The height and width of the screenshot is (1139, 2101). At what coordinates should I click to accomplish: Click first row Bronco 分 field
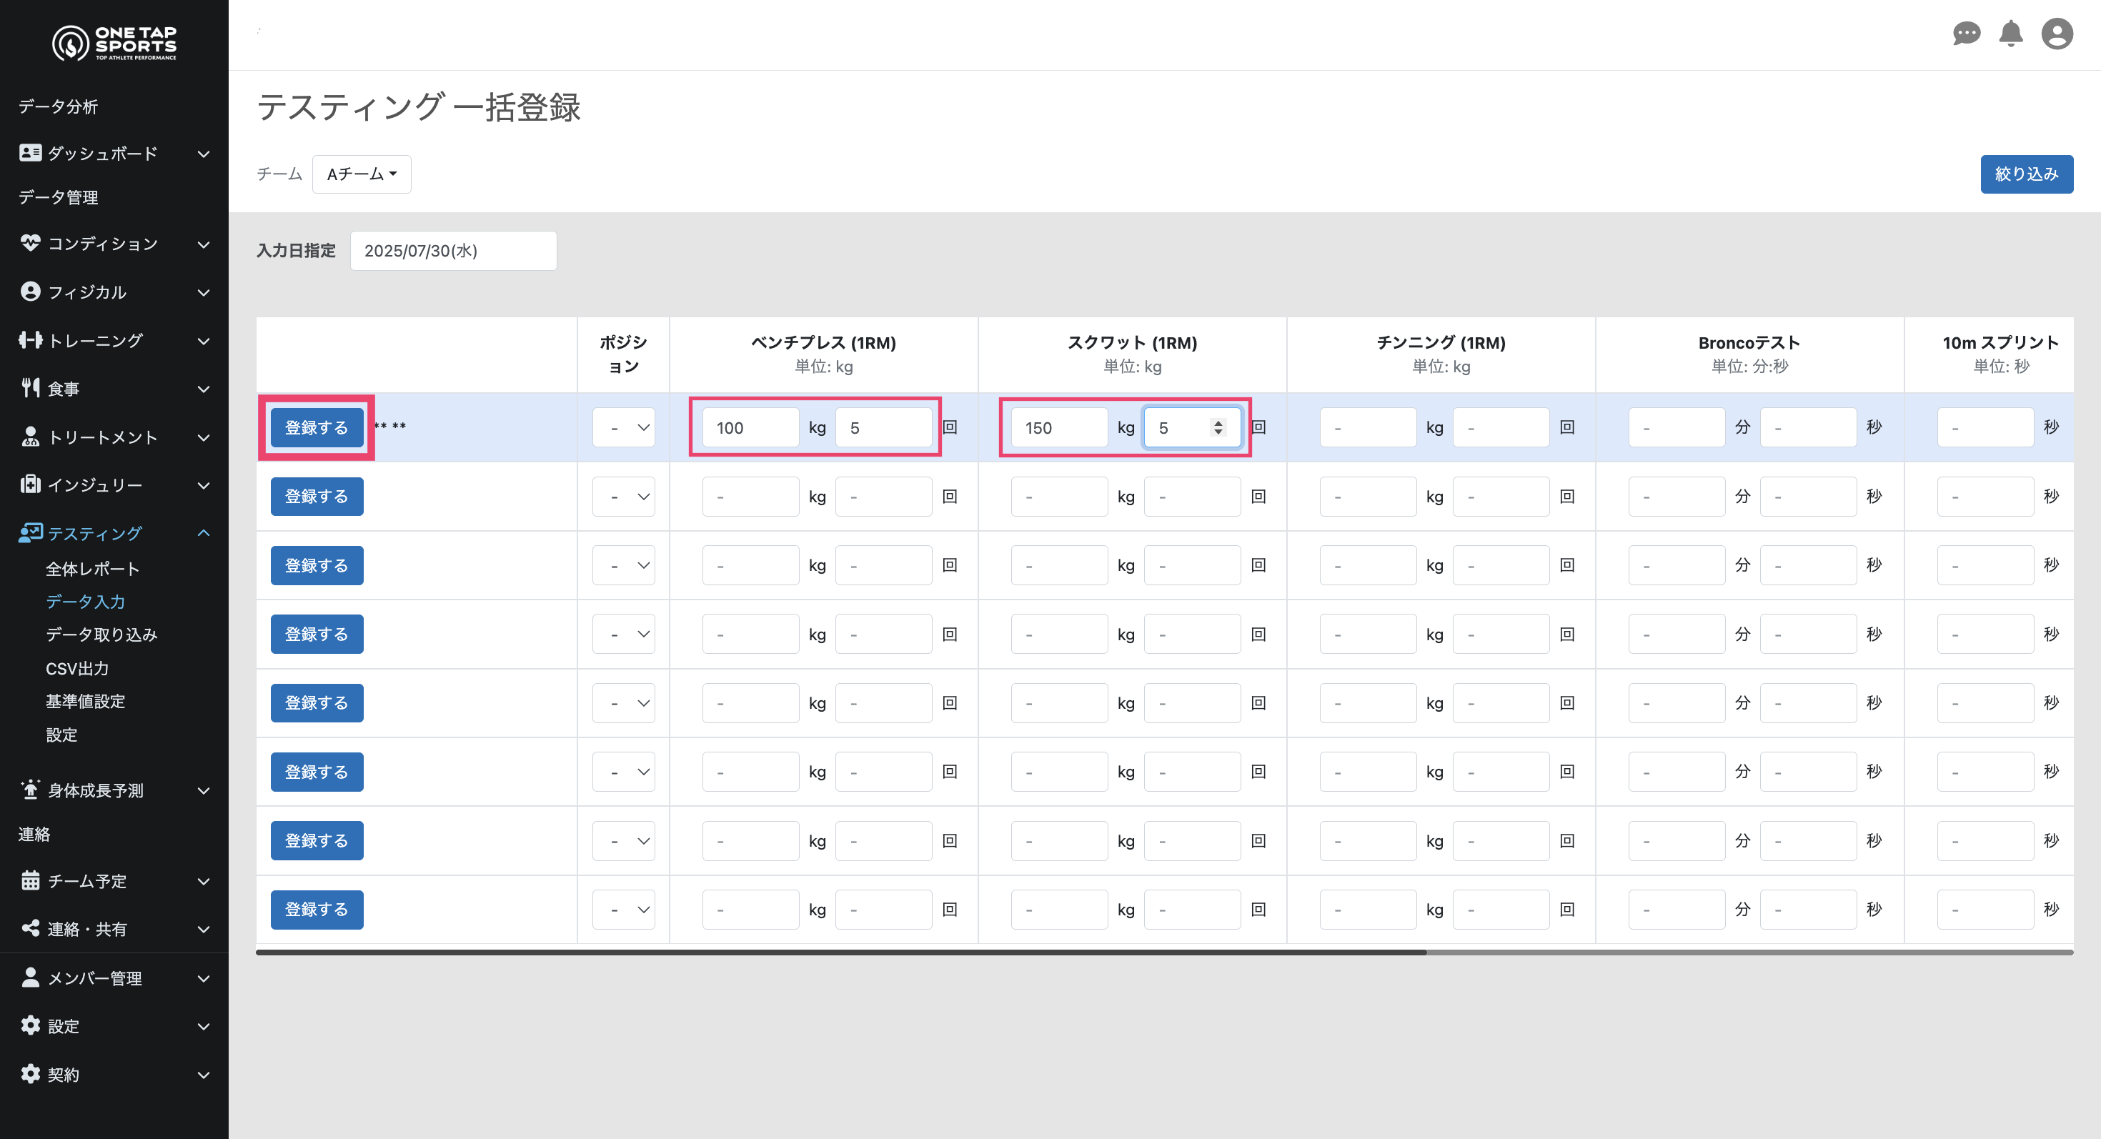point(1677,427)
